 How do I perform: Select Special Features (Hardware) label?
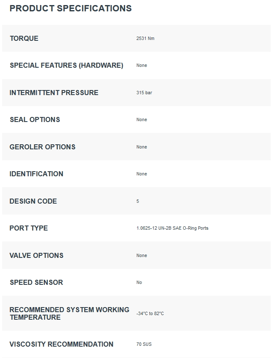67,65
